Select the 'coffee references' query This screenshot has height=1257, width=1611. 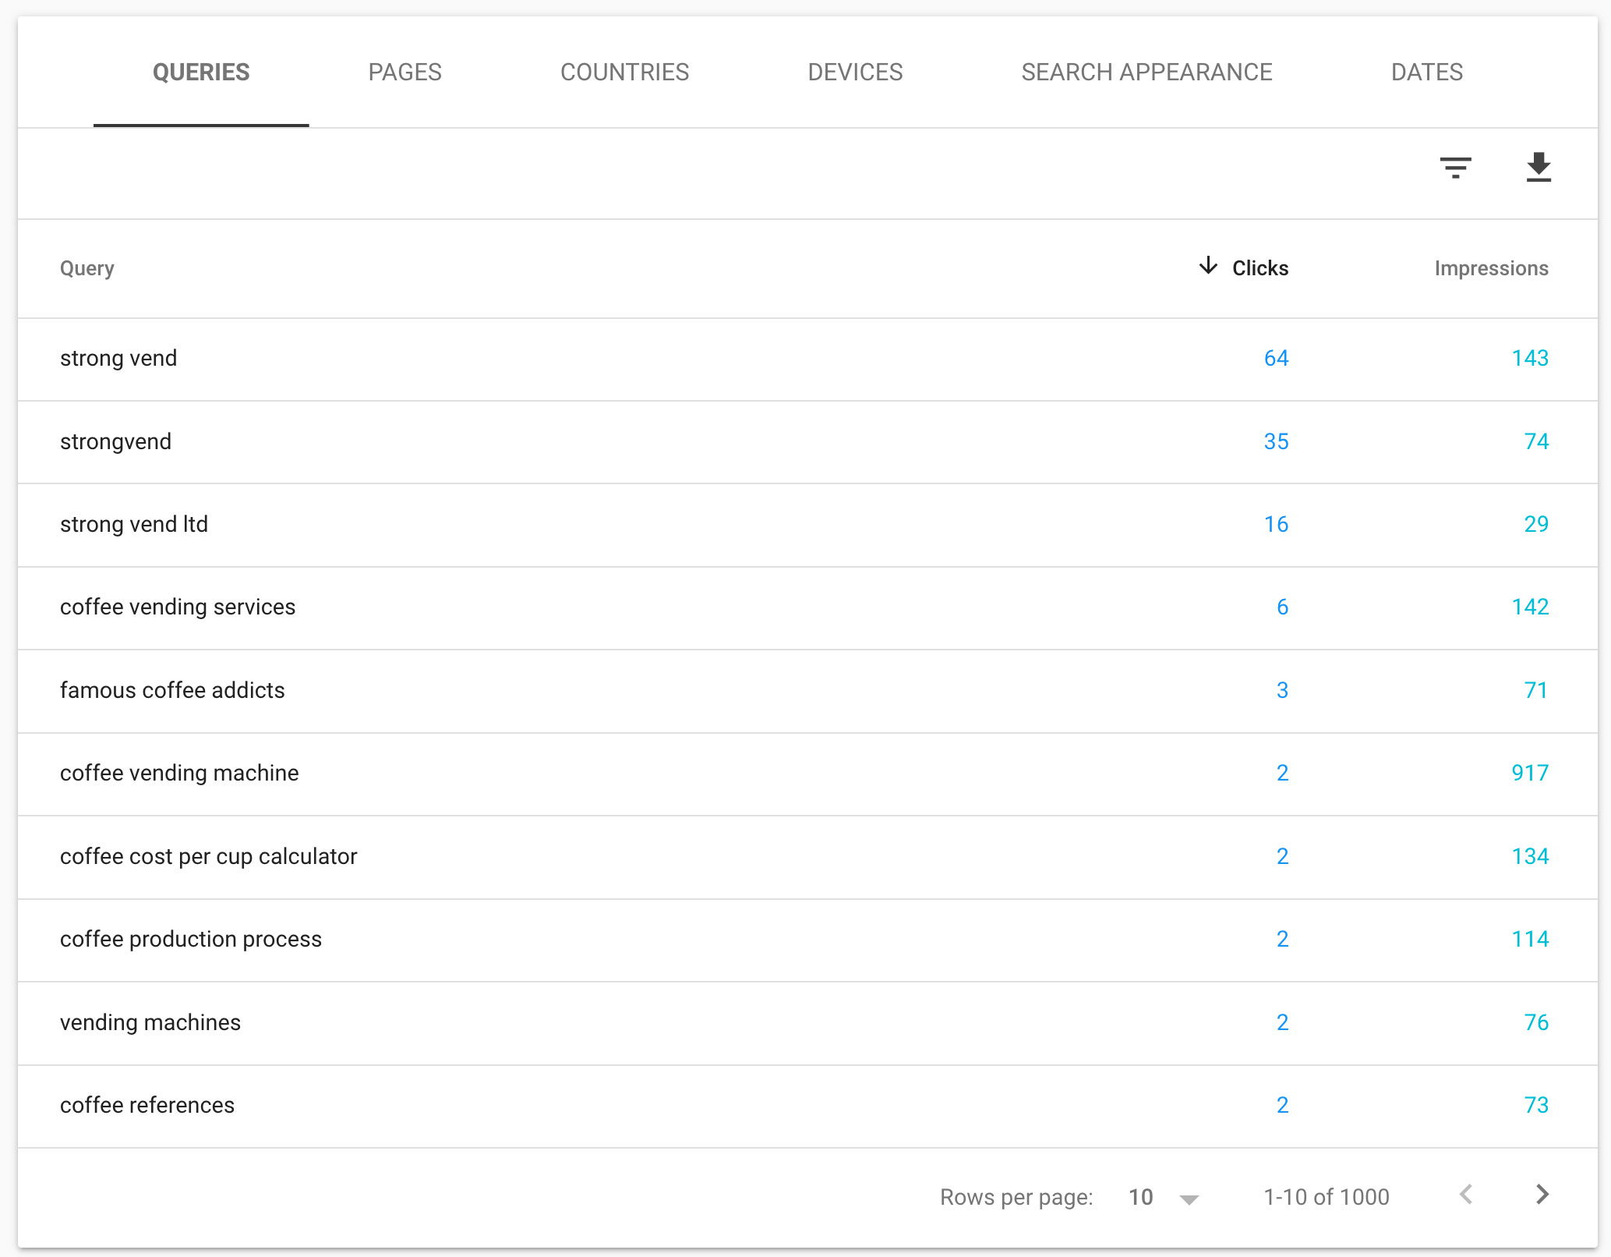[147, 1105]
